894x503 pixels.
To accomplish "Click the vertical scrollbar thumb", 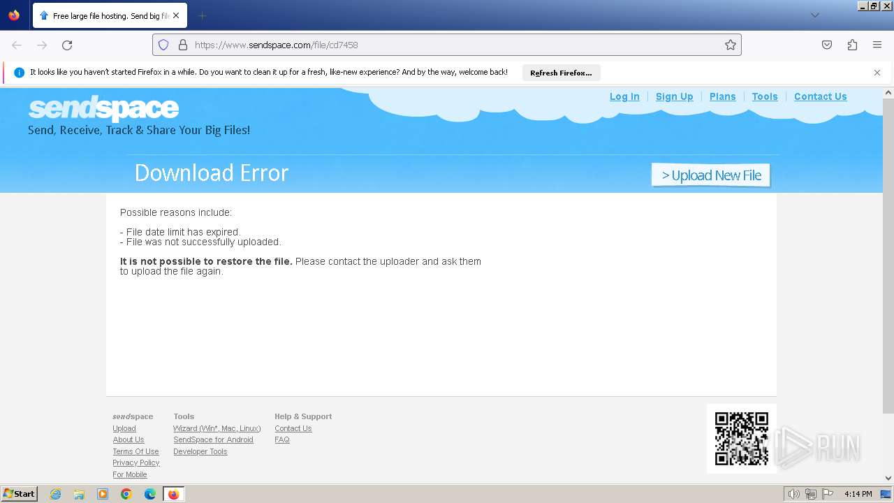I will 888,256.
